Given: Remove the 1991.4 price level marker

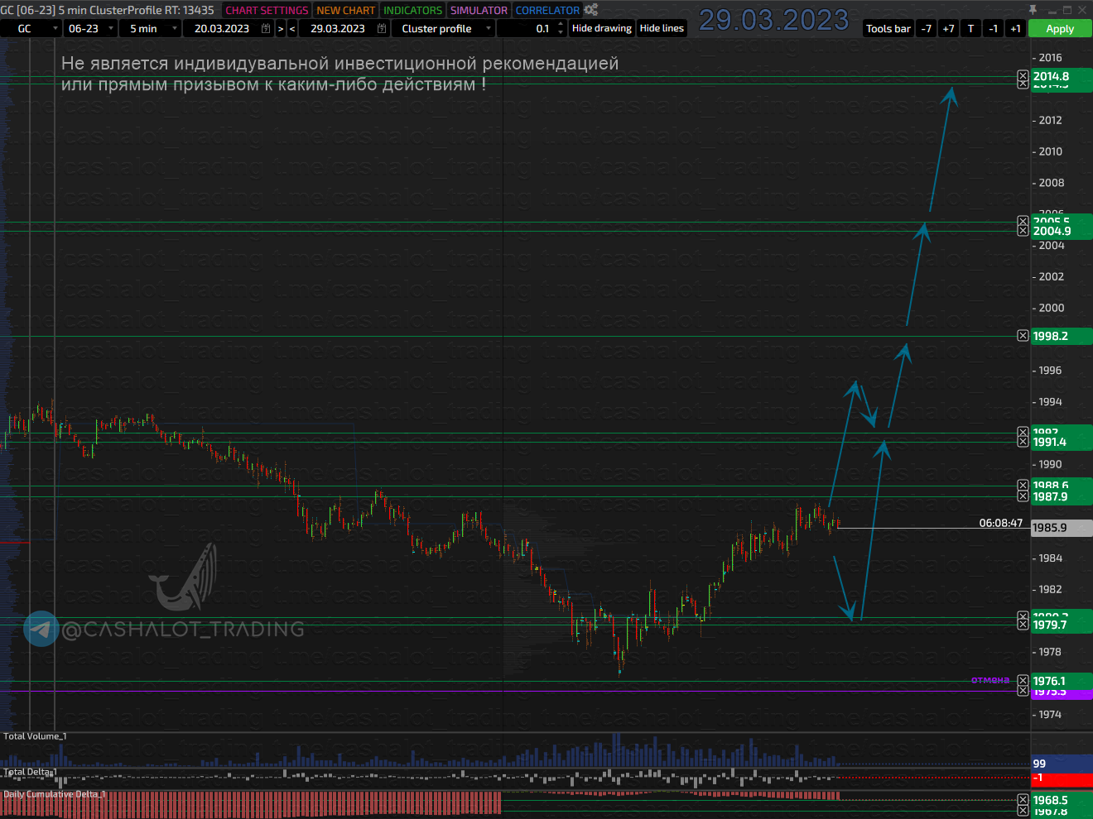Looking at the screenshot, I should [x=1023, y=443].
